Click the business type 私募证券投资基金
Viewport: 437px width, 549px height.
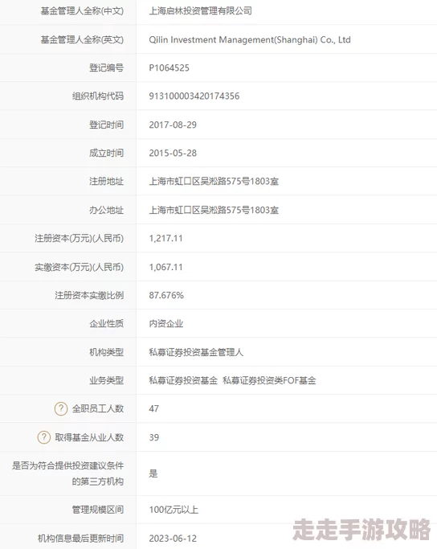[x=183, y=380]
